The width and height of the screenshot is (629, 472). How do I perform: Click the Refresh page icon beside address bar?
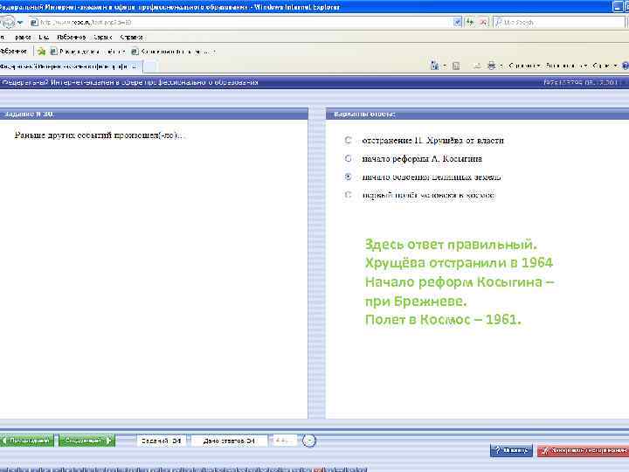click(x=470, y=23)
